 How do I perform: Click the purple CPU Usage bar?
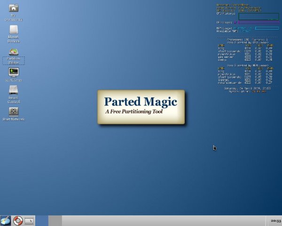point(259,22)
